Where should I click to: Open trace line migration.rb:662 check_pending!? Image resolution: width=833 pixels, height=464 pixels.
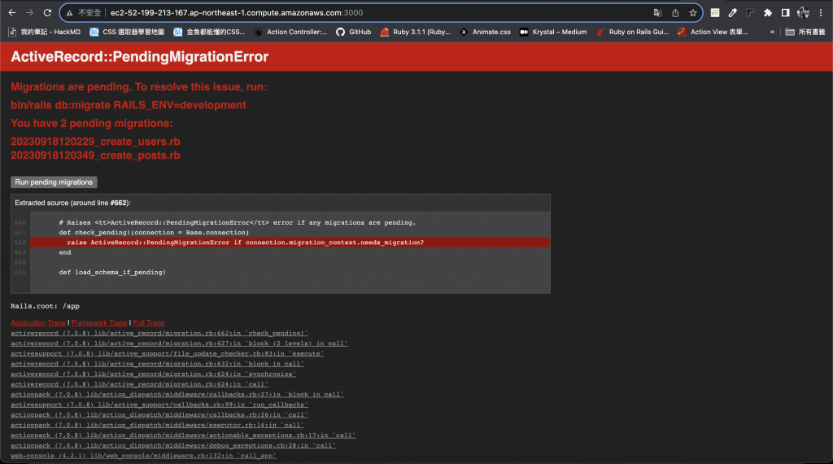click(x=159, y=333)
